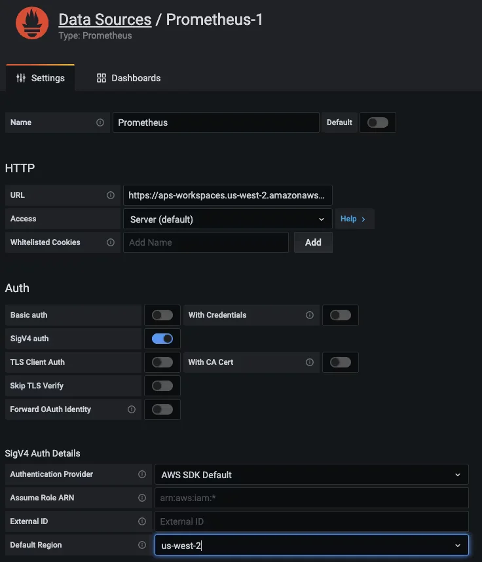Click the Add button for Whitelisted Cookies
The height and width of the screenshot is (562, 482).
click(x=313, y=242)
